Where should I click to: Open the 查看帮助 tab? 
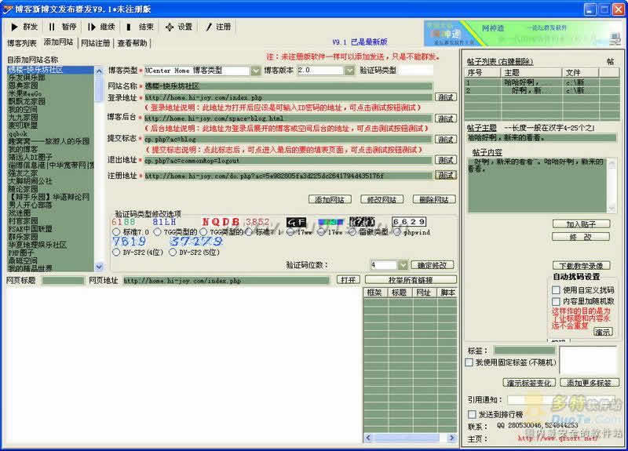[132, 43]
